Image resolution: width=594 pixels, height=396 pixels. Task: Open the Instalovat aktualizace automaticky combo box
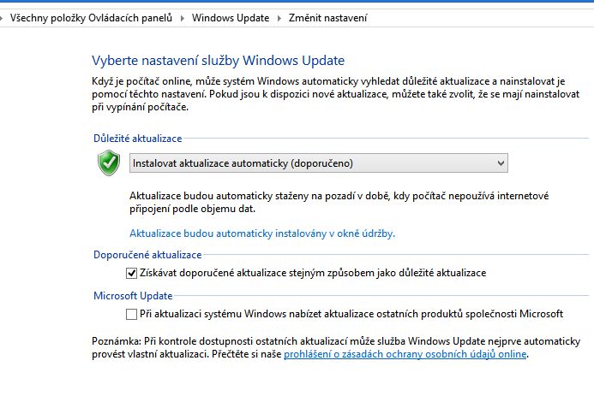point(319,163)
